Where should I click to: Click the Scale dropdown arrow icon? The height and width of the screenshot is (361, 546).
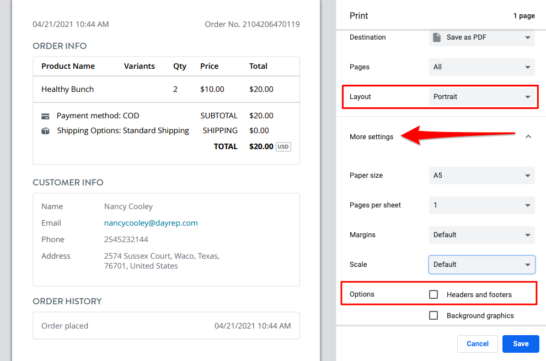tap(528, 264)
